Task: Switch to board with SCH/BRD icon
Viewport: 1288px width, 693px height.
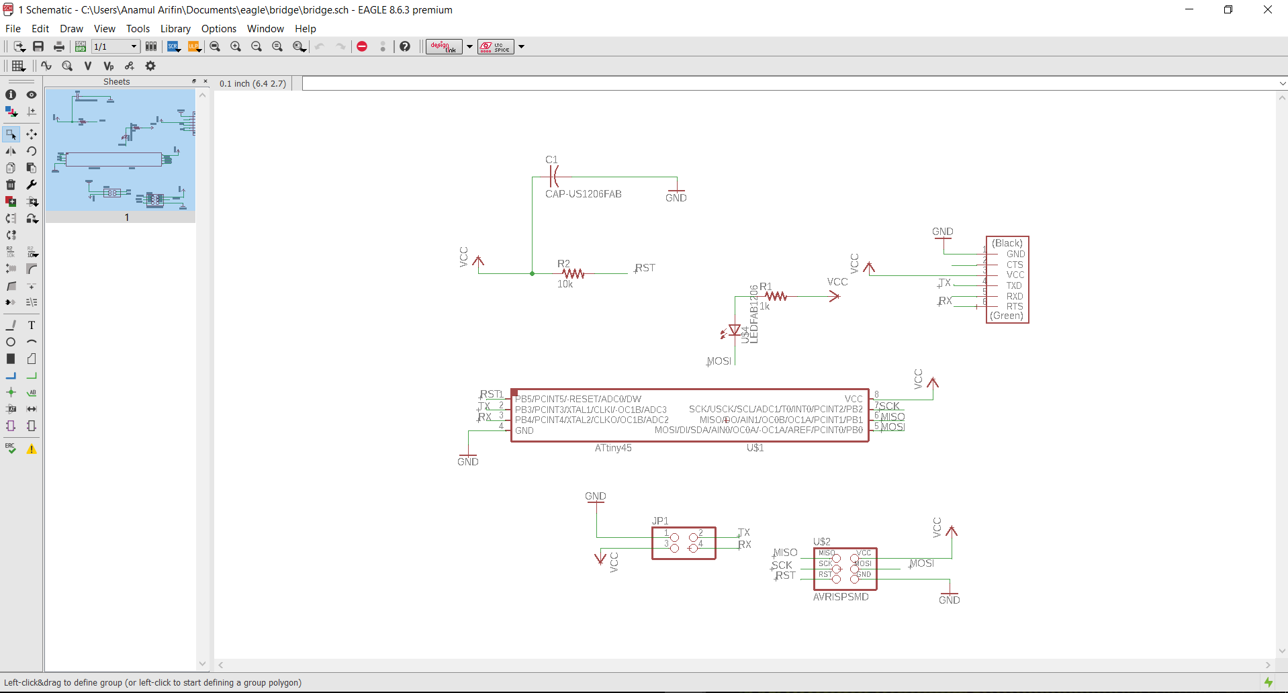Action: (x=80, y=46)
